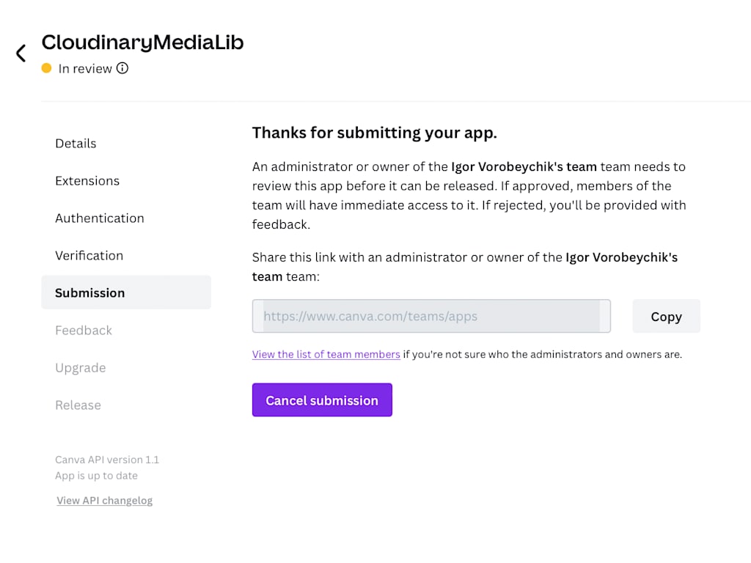Open the View API changelog link
The width and height of the screenshot is (751, 563).
point(105,501)
